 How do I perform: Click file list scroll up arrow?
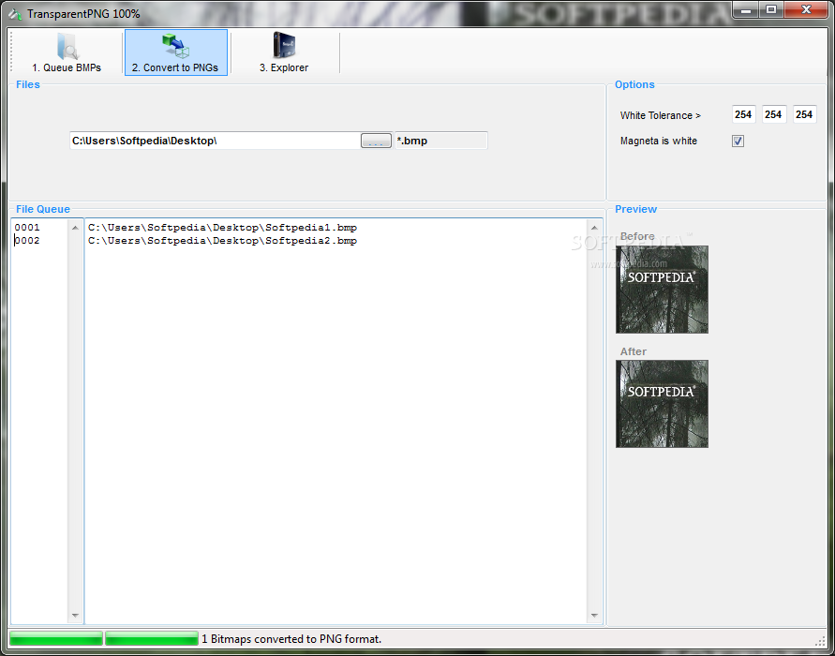[594, 228]
